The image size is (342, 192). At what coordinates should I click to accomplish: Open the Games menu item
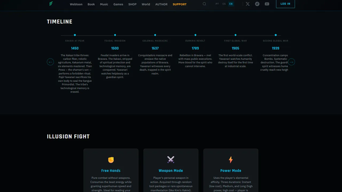point(118,4)
